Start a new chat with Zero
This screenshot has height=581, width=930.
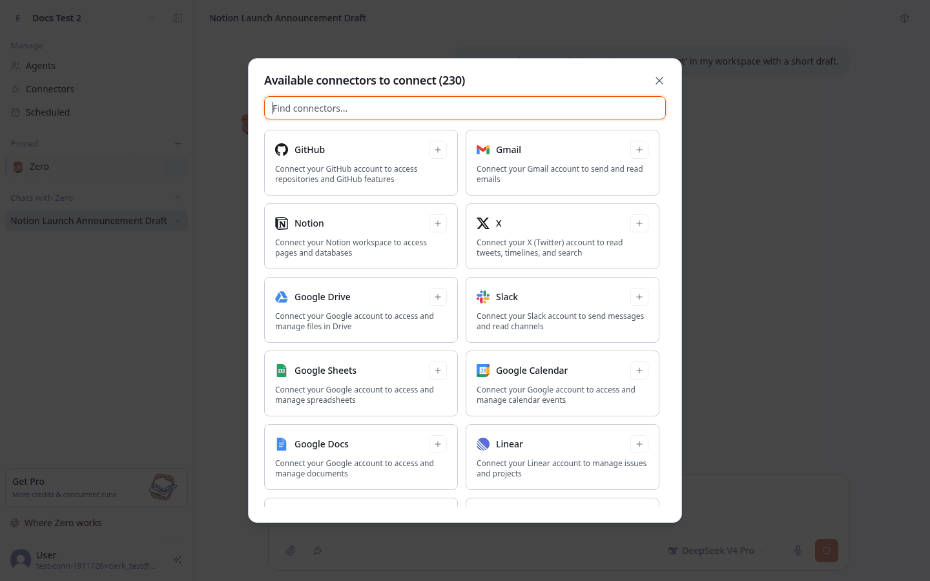(x=178, y=198)
